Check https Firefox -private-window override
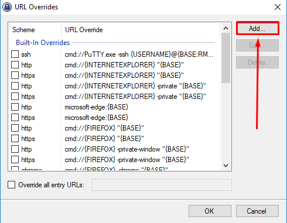This screenshot has width=287, height=223. [15, 160]
